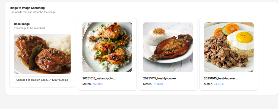Click the 76.69% match score

[x=97, y=84]
